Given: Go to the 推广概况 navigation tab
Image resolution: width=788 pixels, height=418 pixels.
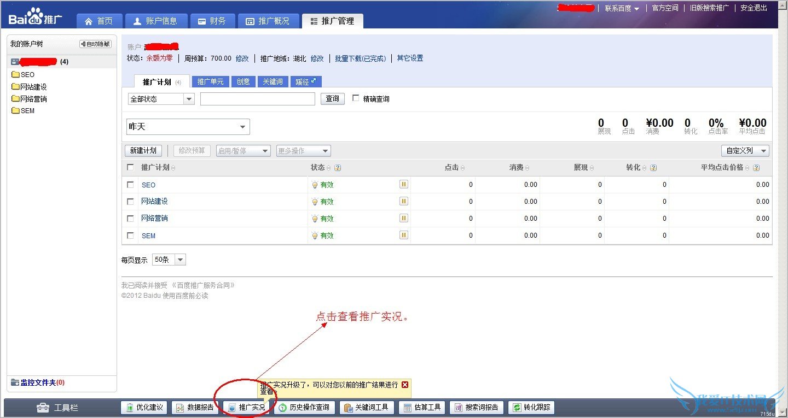Looking at the screenshot, I should click(269, 21).
